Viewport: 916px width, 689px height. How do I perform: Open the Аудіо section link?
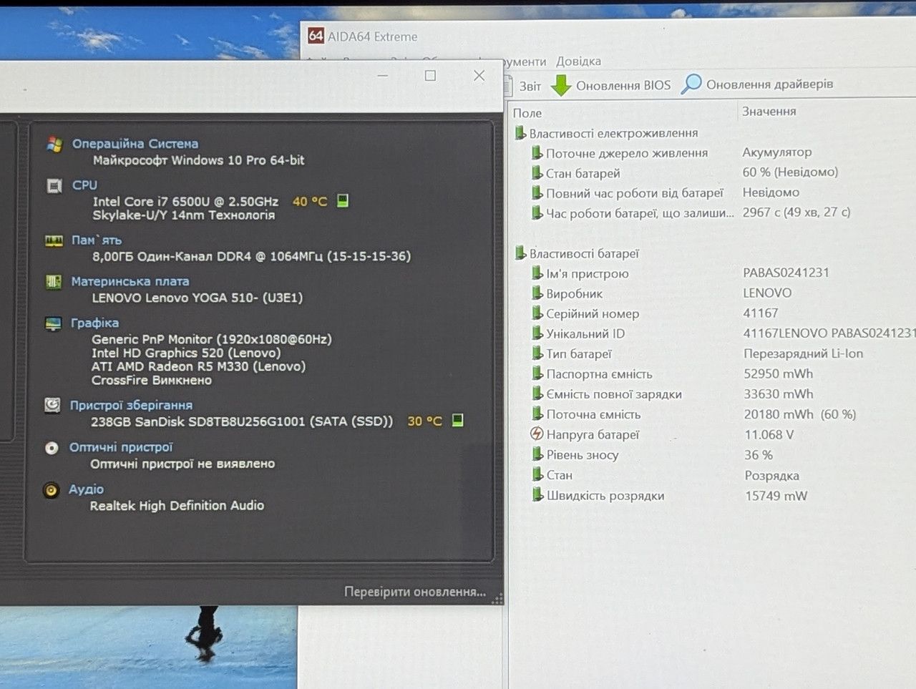(x=86, y=489)
